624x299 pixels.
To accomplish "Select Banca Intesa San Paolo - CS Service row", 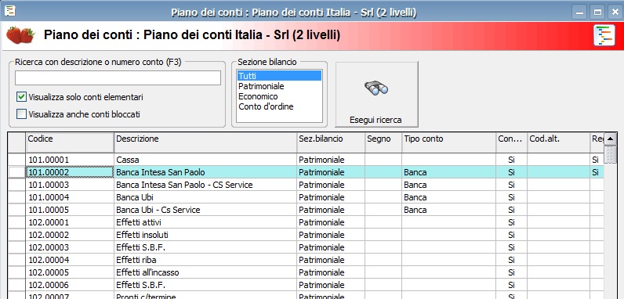I will coord(306,185).
